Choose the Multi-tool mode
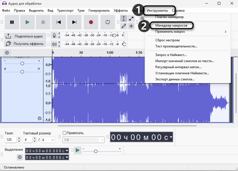The width and height of the screenshot is (238, 171). [131, 26]
